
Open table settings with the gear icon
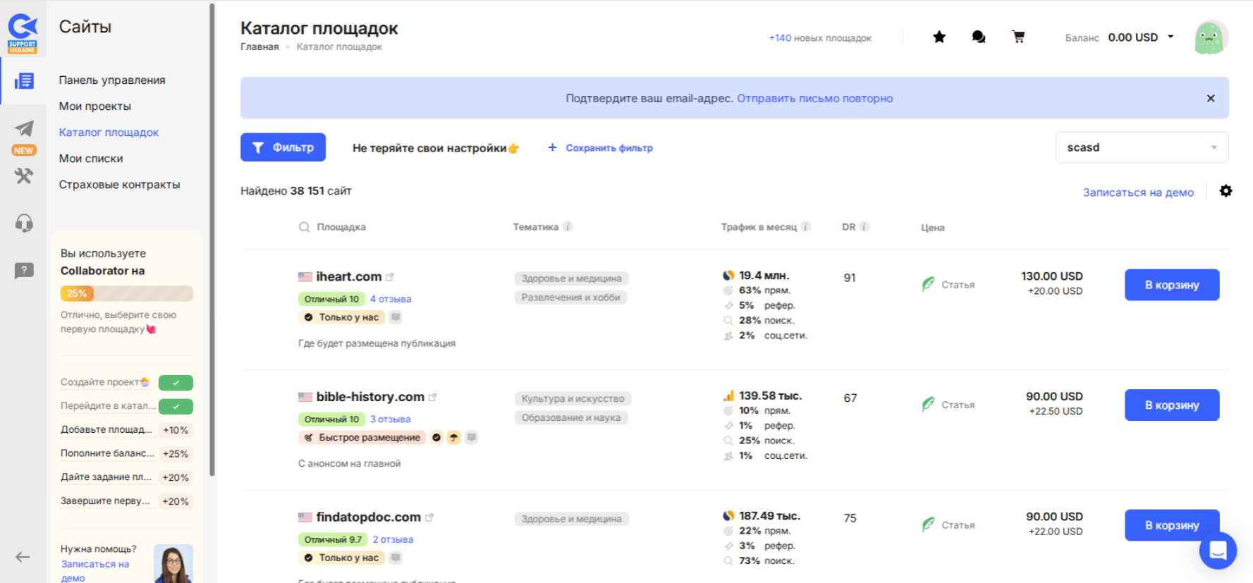(x=1226, y=191)
